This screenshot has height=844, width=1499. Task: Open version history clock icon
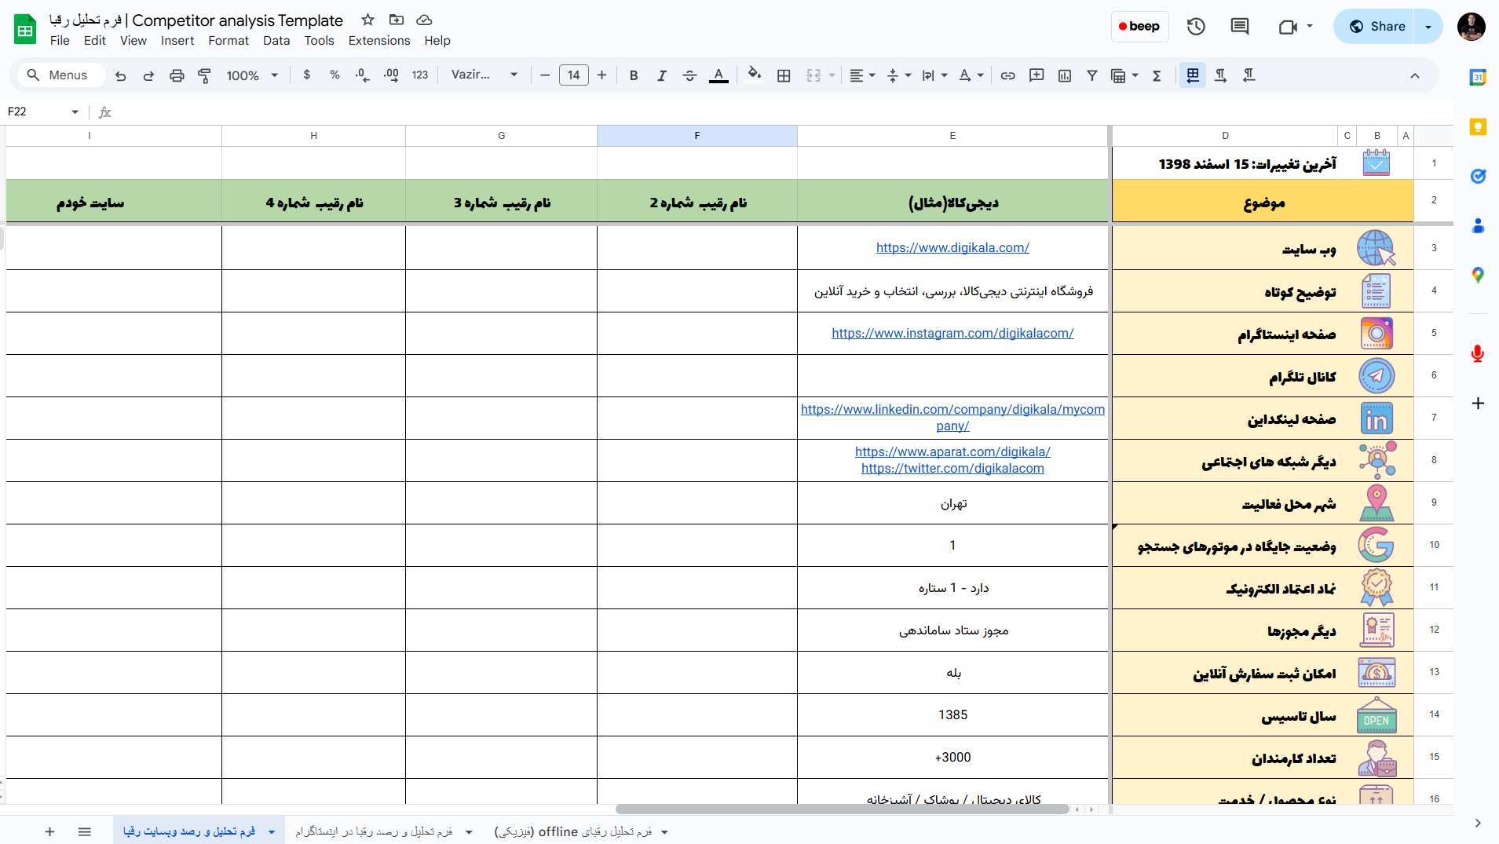1195,27
